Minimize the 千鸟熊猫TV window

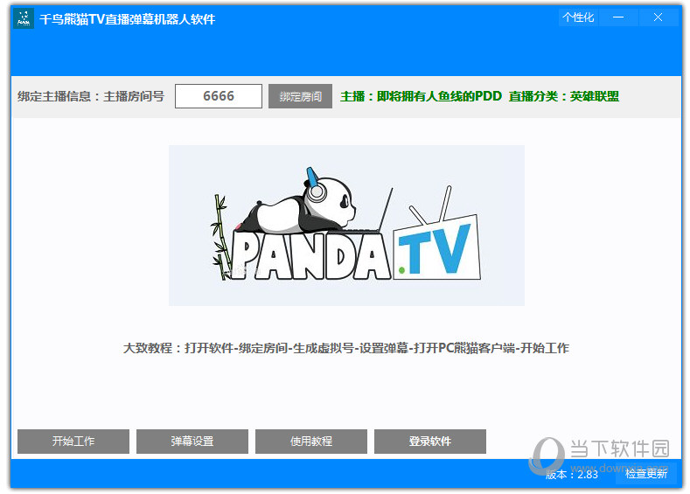pos(618,17)
